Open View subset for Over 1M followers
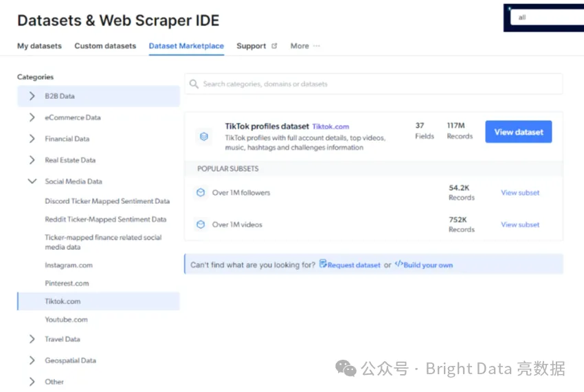The image size is (584, 392). click(520, 193)
